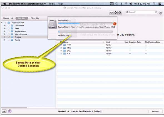164x117 pixels.
Task: Click the Bluetooth icon in menu bar
Action: 121,4
